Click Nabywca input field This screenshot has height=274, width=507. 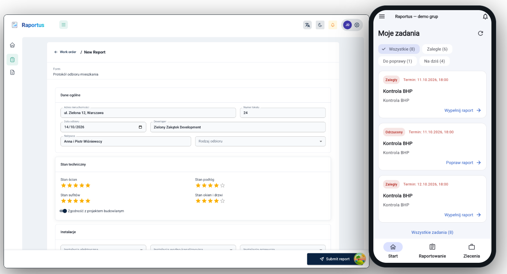(126, 141)
